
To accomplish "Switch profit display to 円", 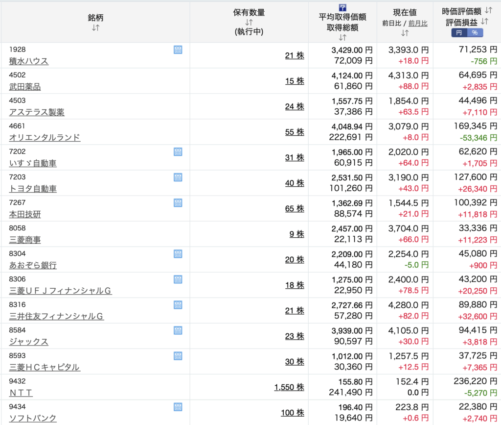I will pyautogui.click(x=458, y=33).
